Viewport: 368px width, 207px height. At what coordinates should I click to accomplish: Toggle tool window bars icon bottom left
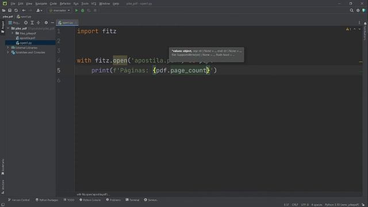point(3,205)
